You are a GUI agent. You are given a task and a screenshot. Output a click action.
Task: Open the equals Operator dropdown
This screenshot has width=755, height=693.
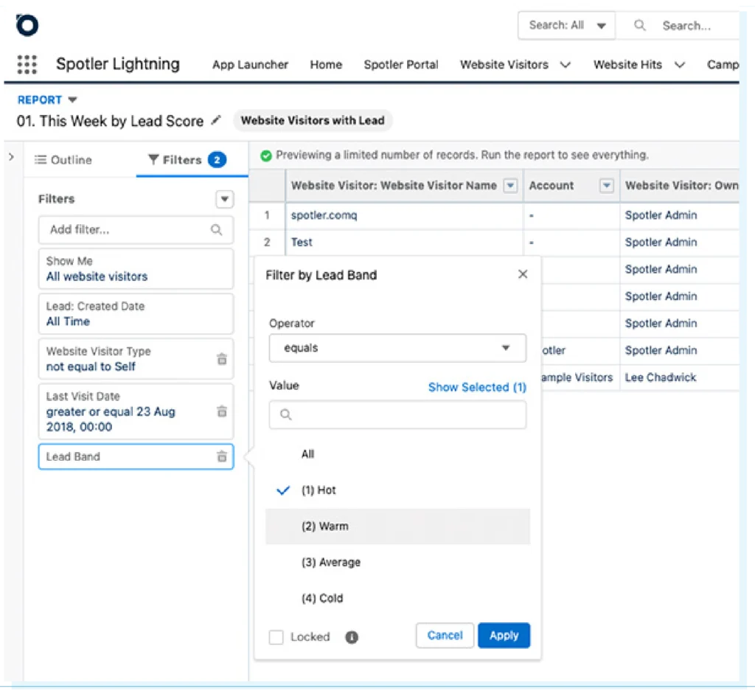pyautogui.click(x=397, y=348)
